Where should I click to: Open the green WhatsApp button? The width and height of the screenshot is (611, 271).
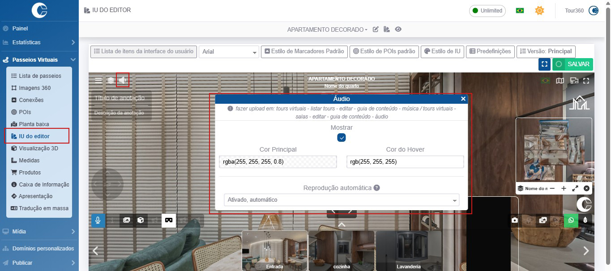click(571, 220)
